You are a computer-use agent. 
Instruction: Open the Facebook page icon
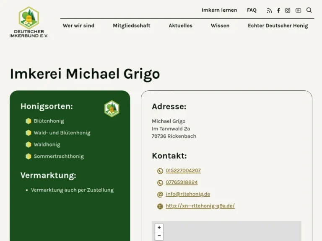(x=278, y=10)
